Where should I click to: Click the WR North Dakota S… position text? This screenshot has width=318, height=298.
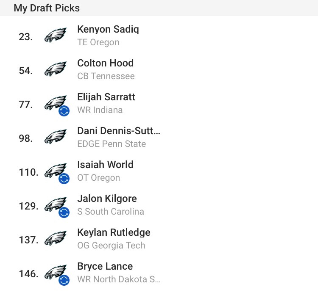coord(119,279)
